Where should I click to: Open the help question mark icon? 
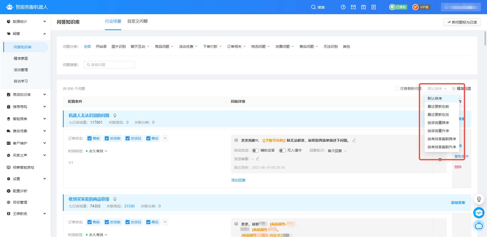343,7
